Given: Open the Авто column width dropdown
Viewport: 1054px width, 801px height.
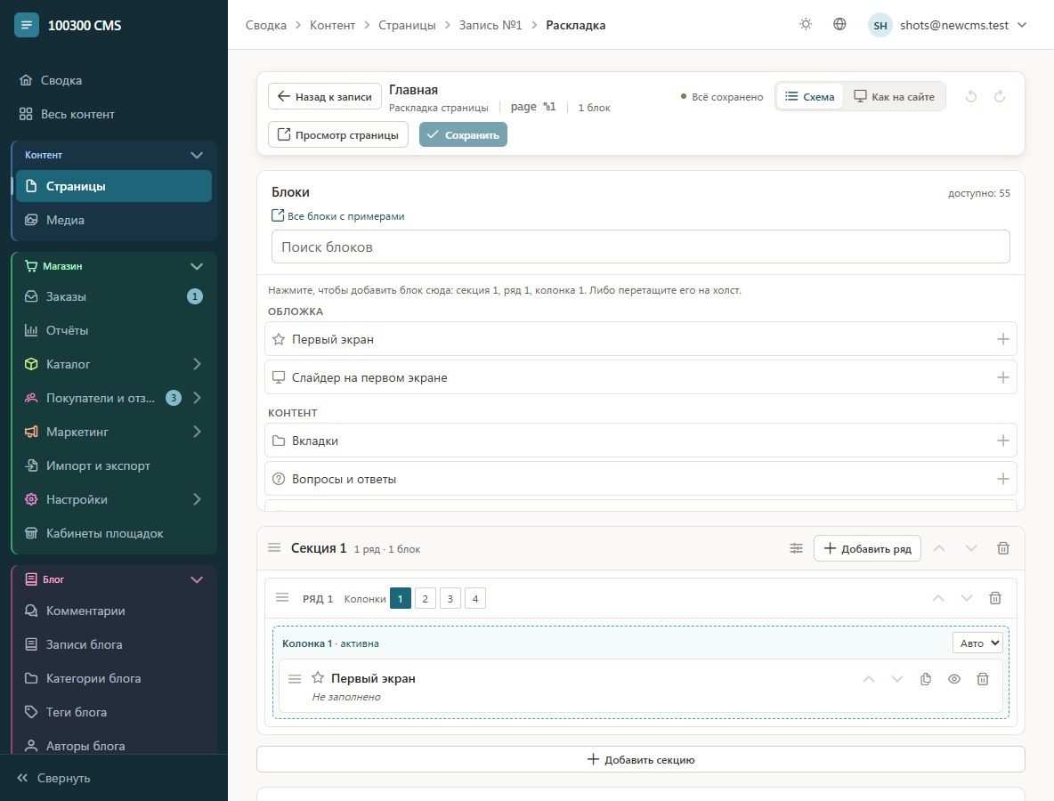Looking at the screenshot, I should pyautogui.click(x=977, y=643).
